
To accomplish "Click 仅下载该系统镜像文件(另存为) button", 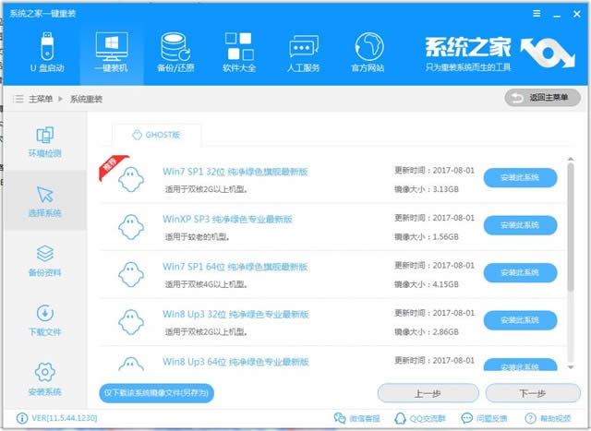I will pos(156,393).
